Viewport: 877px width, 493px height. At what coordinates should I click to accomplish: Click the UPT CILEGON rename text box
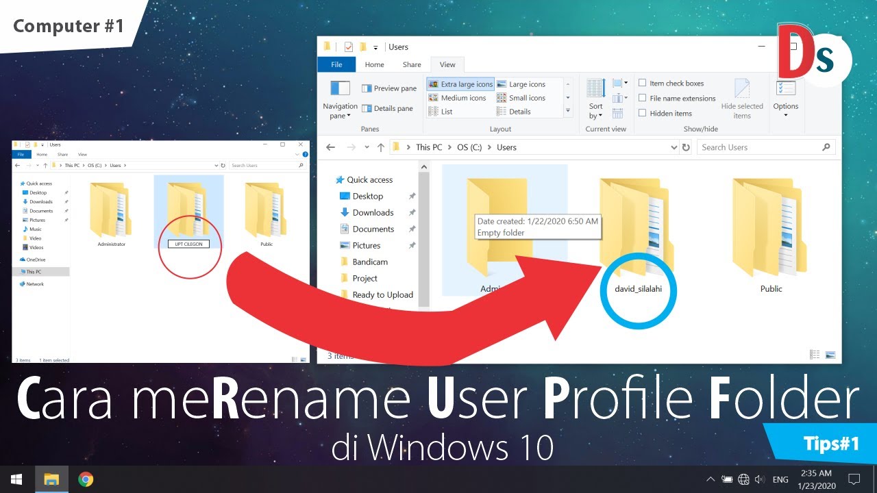(189, 244)
